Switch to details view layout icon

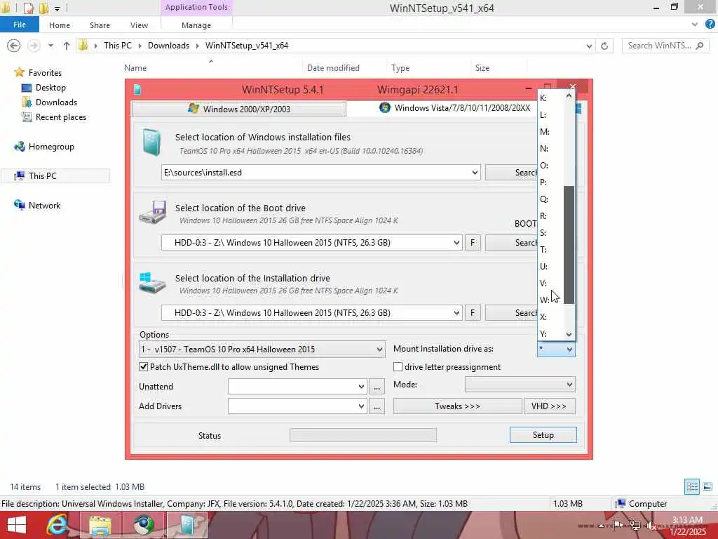click(x=692, y=487)
